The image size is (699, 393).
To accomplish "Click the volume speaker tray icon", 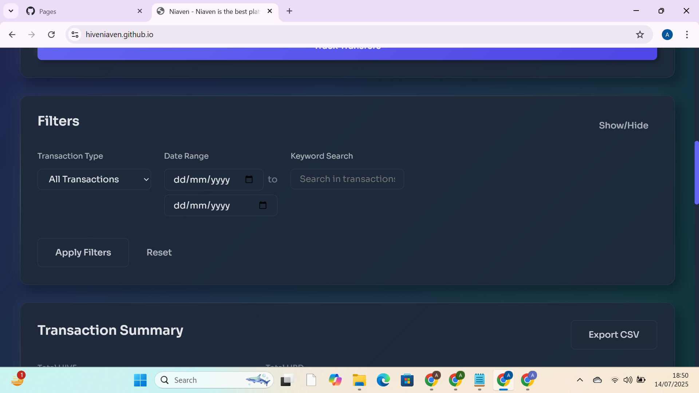I will coord(628,380).
